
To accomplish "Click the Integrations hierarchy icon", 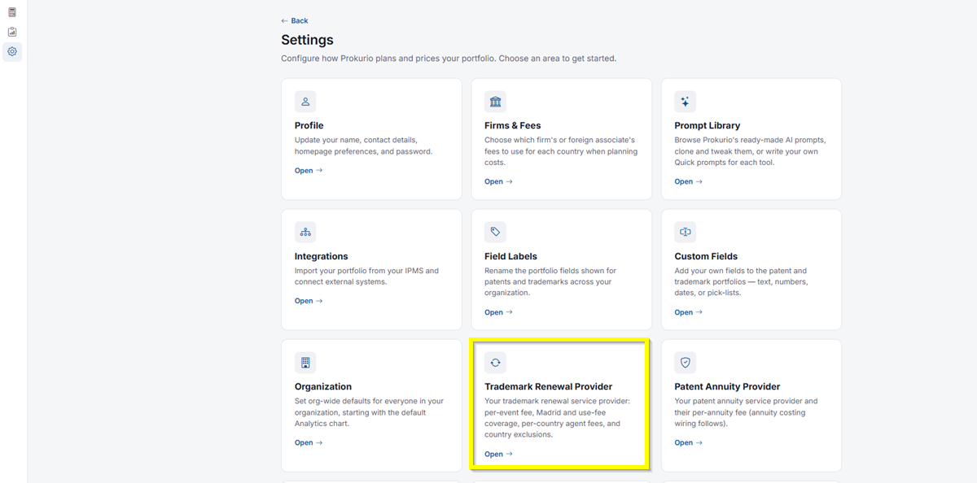I will pyautogui.click(x=305, y=232).
